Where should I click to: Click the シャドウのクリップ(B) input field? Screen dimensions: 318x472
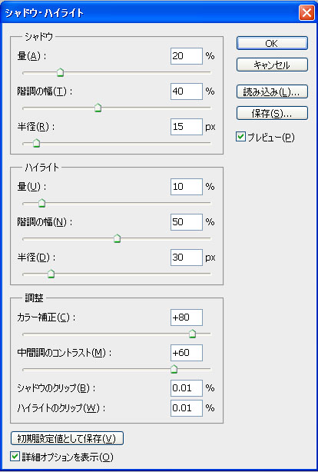coord(187,388)
